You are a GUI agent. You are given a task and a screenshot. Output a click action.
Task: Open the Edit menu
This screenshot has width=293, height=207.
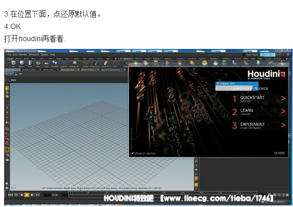15,55
